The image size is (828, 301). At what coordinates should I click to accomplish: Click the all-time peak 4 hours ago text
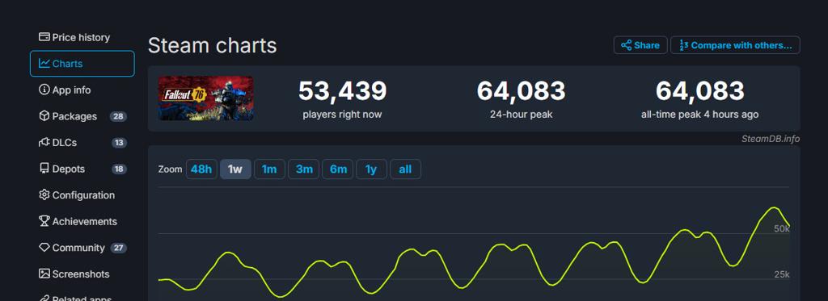[x=699, y=115]
